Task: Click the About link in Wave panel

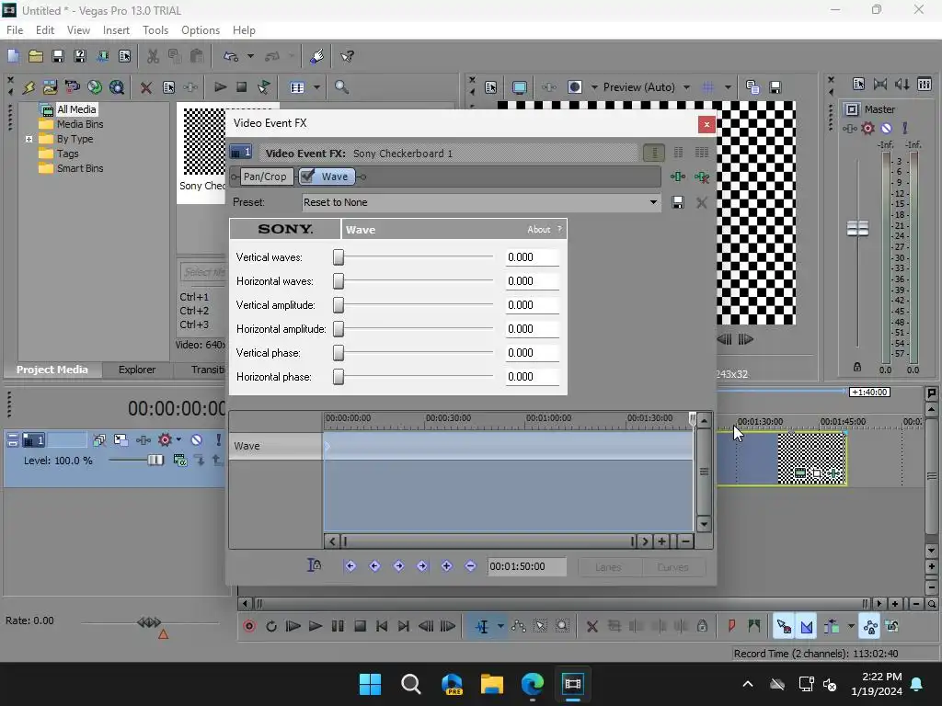Action: pyautogui.click(x=538, y=229)
